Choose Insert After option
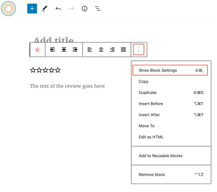217x192 pixels. coord(171,115)
